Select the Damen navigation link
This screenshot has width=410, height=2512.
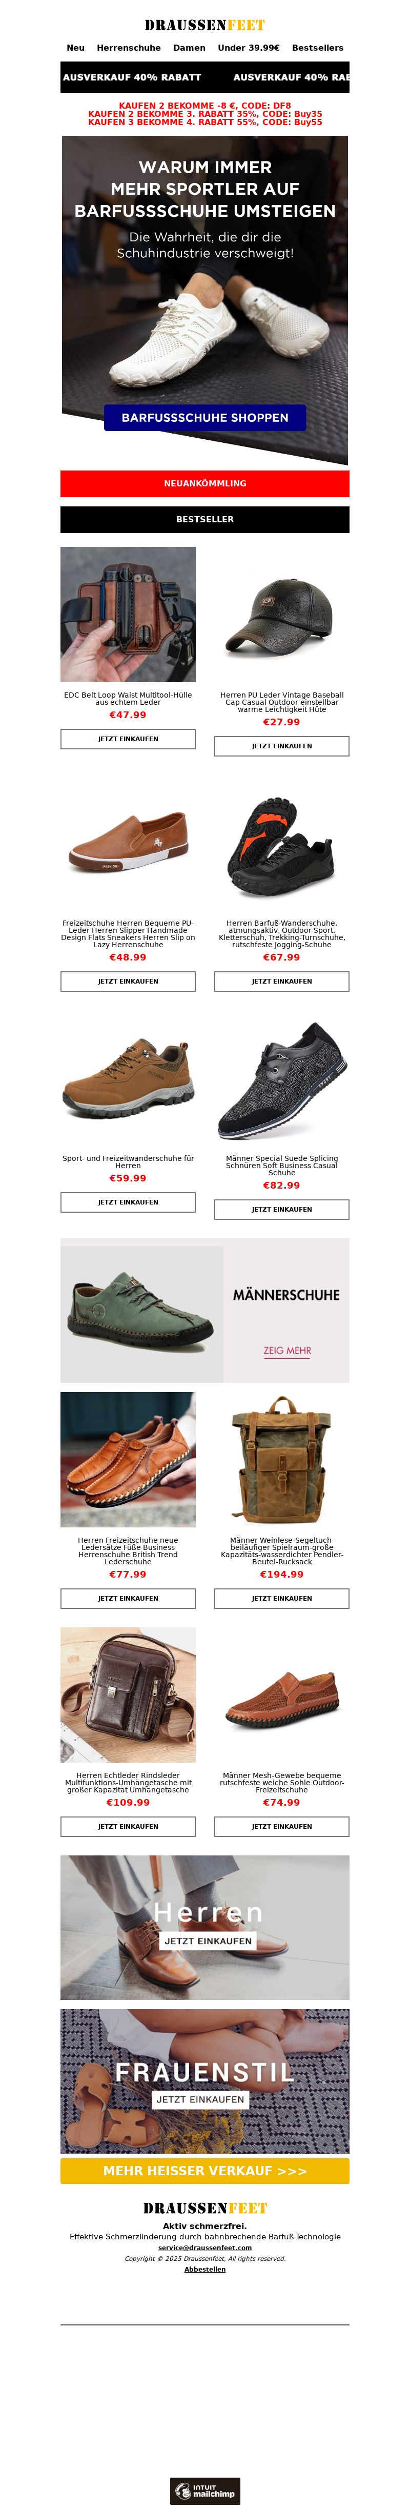point(190,48)
